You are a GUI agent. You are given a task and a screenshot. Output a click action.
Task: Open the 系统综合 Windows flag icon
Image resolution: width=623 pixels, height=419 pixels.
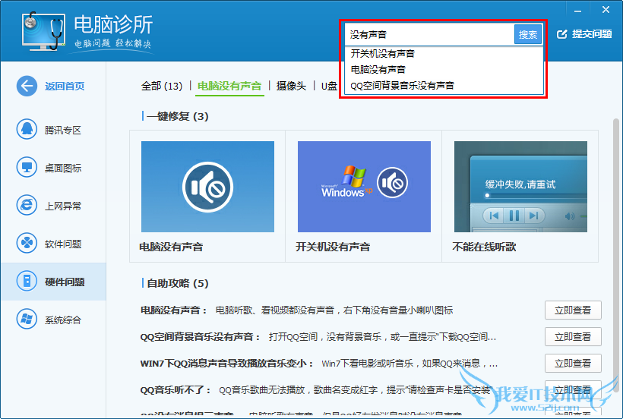tap(27, 319)
